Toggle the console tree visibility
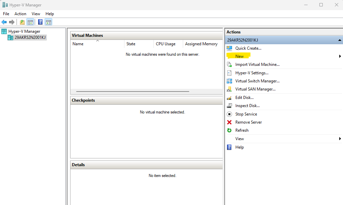Viewport: 343px width, 205px height. click(x=30, y=22)
